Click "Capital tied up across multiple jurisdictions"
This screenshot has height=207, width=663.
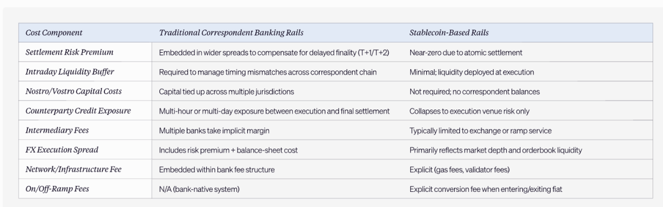226,92
